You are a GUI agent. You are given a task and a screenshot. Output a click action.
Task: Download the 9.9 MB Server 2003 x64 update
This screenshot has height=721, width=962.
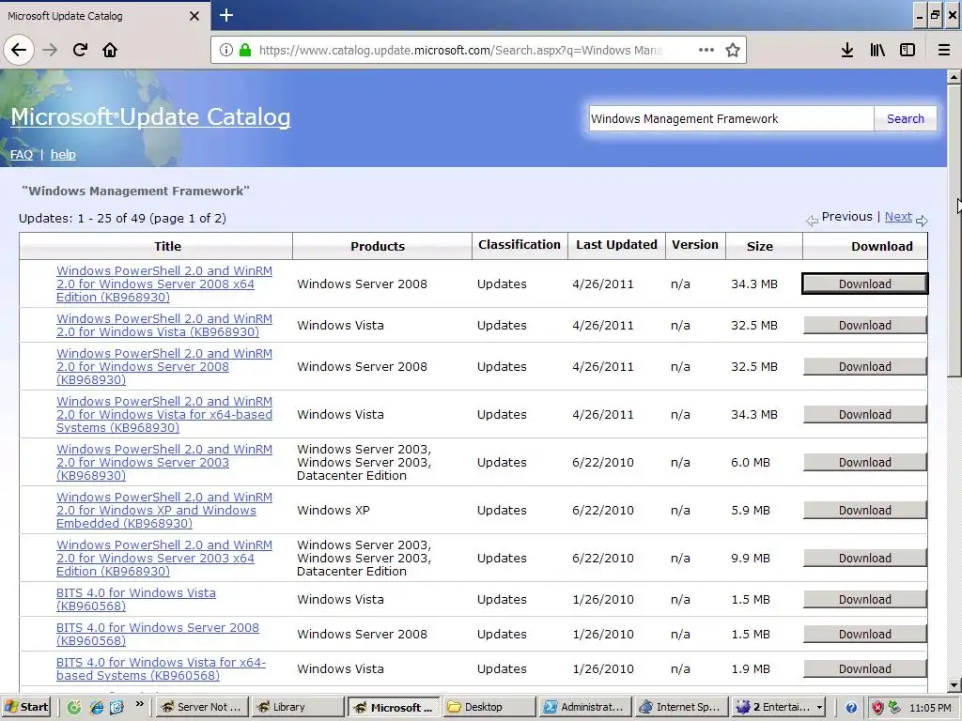tap(864, 558)
